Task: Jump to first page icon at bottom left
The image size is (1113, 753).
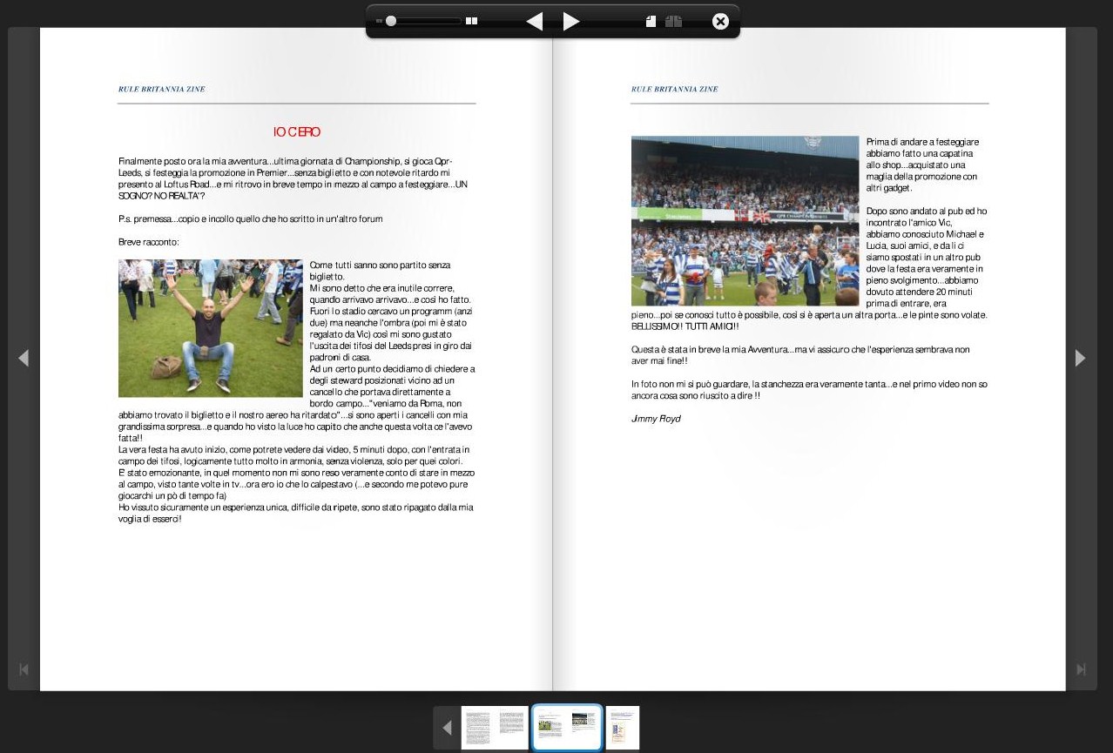Action: (x=24, y=669)
